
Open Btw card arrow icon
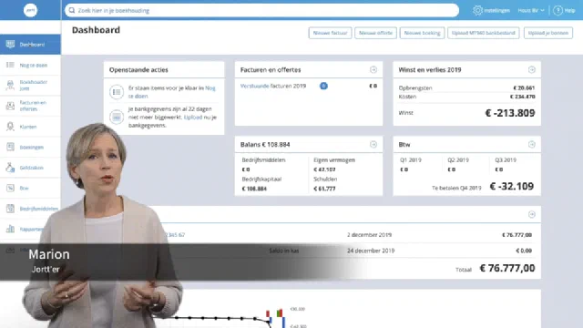[532, 144]
